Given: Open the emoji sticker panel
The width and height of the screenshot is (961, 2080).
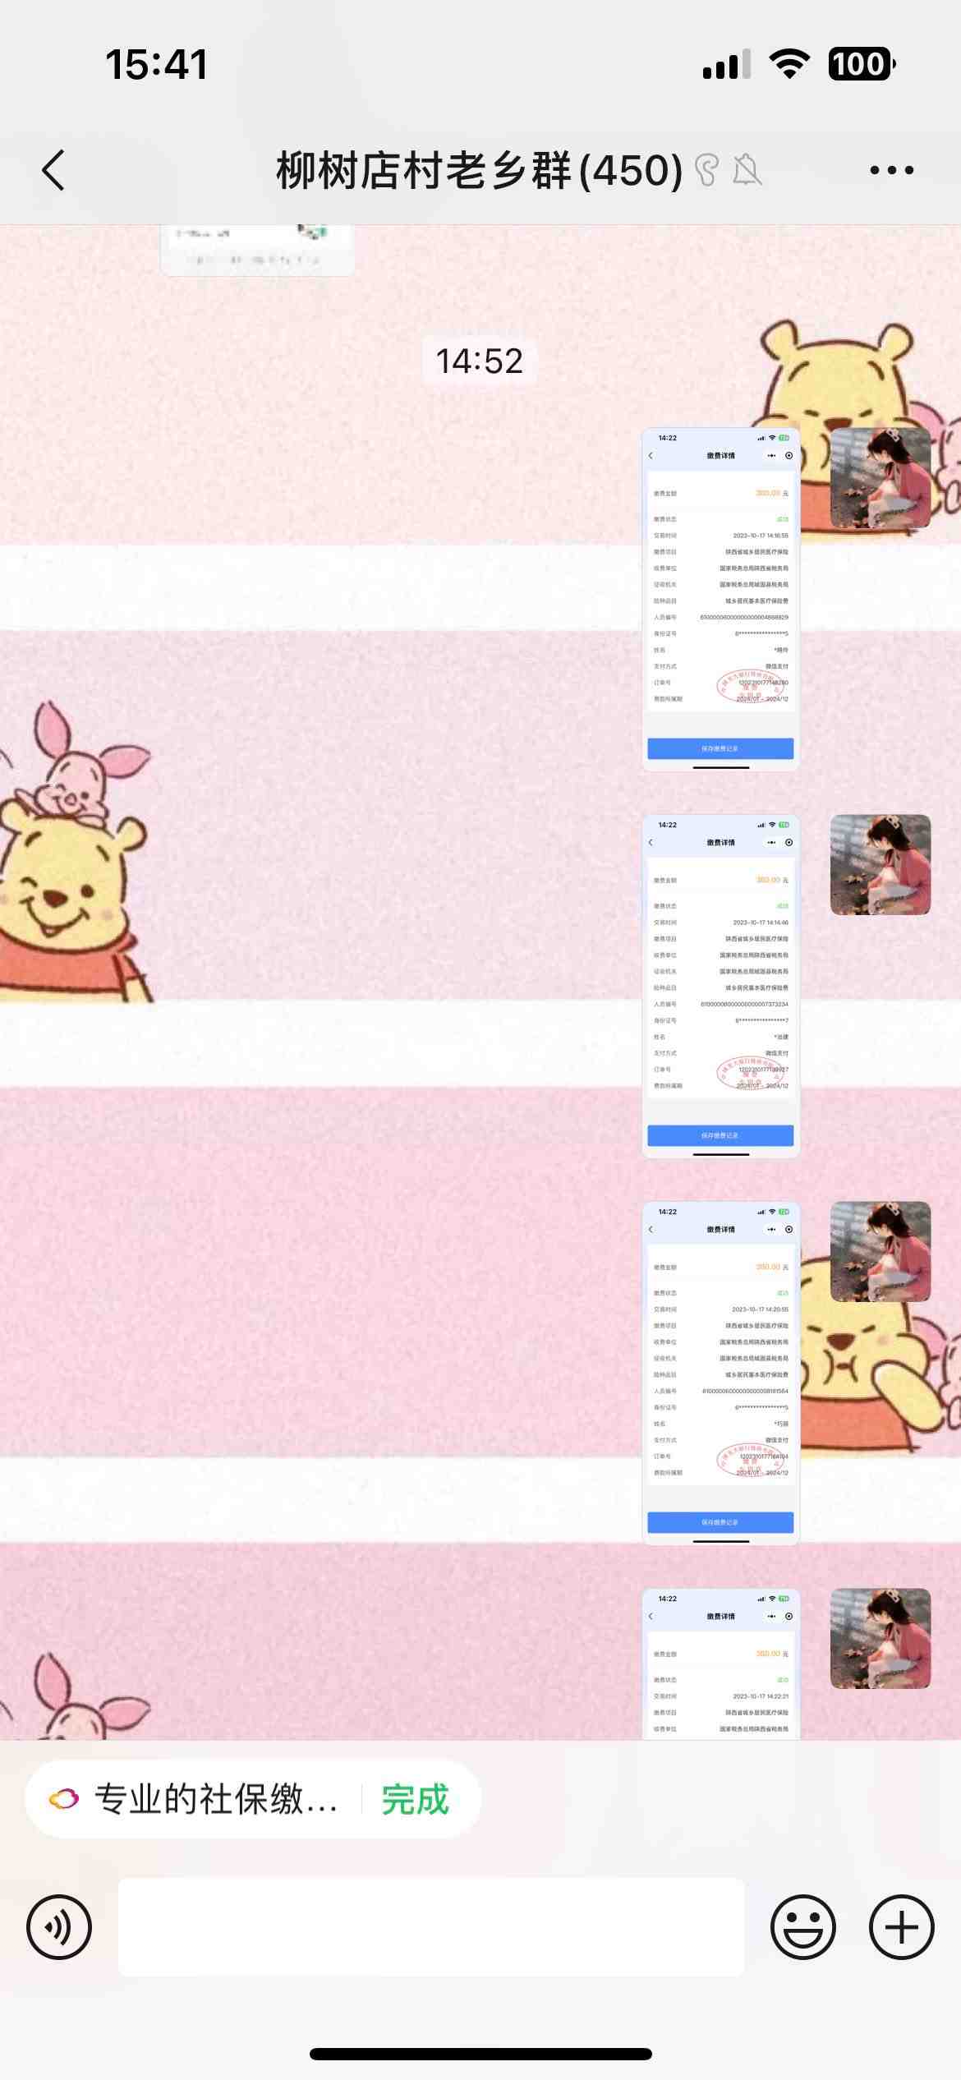Looking at the screenshot, I should (x=802, y=1926).
